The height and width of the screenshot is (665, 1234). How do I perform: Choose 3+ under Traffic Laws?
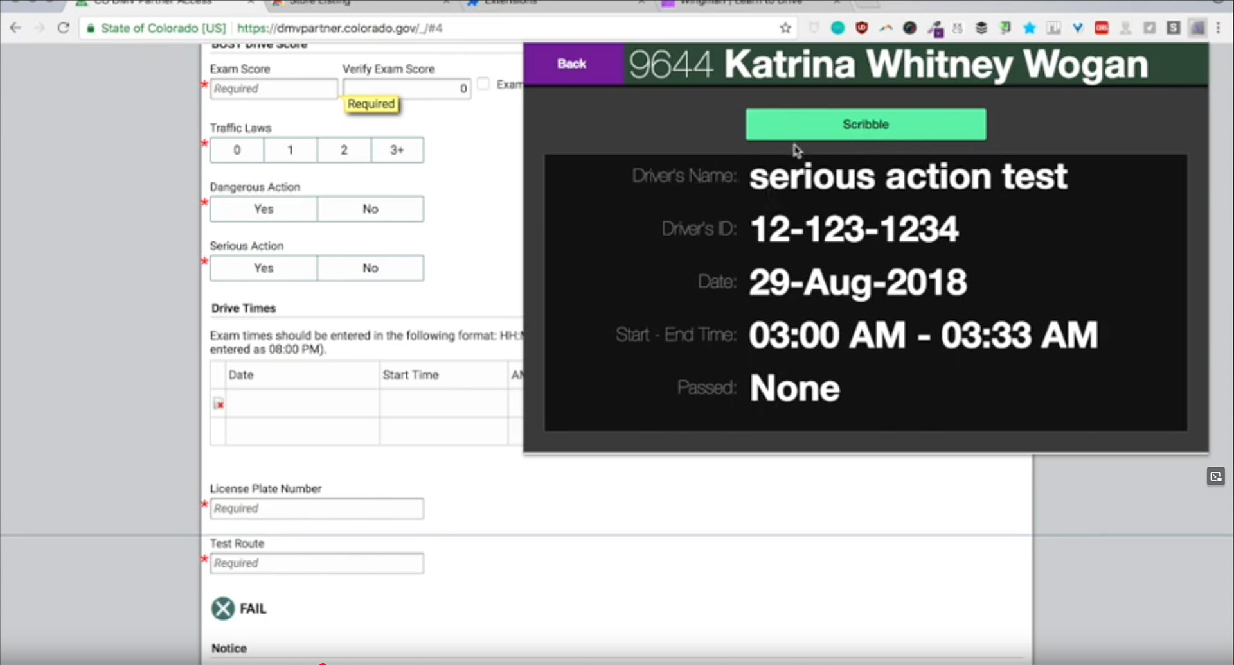coord(397,150)
